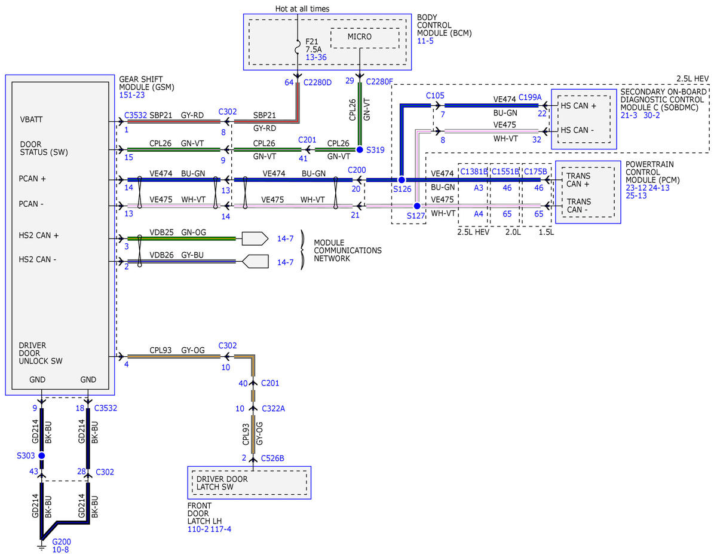
Task: Select the G200 ground symbol
Action: tap(42, 545)
